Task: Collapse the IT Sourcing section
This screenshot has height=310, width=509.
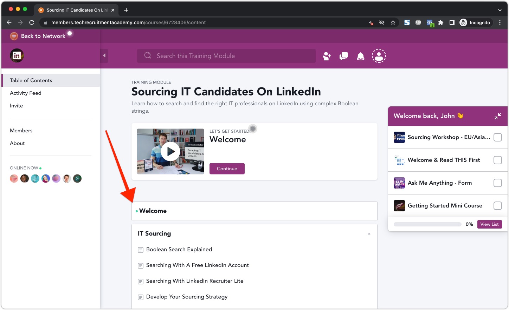Action: [x=369, y=234]
